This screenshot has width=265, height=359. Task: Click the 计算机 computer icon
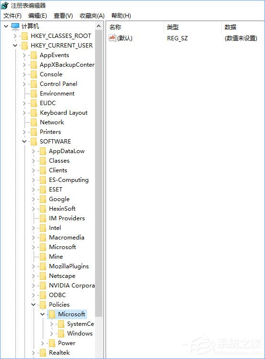(15, 26)
